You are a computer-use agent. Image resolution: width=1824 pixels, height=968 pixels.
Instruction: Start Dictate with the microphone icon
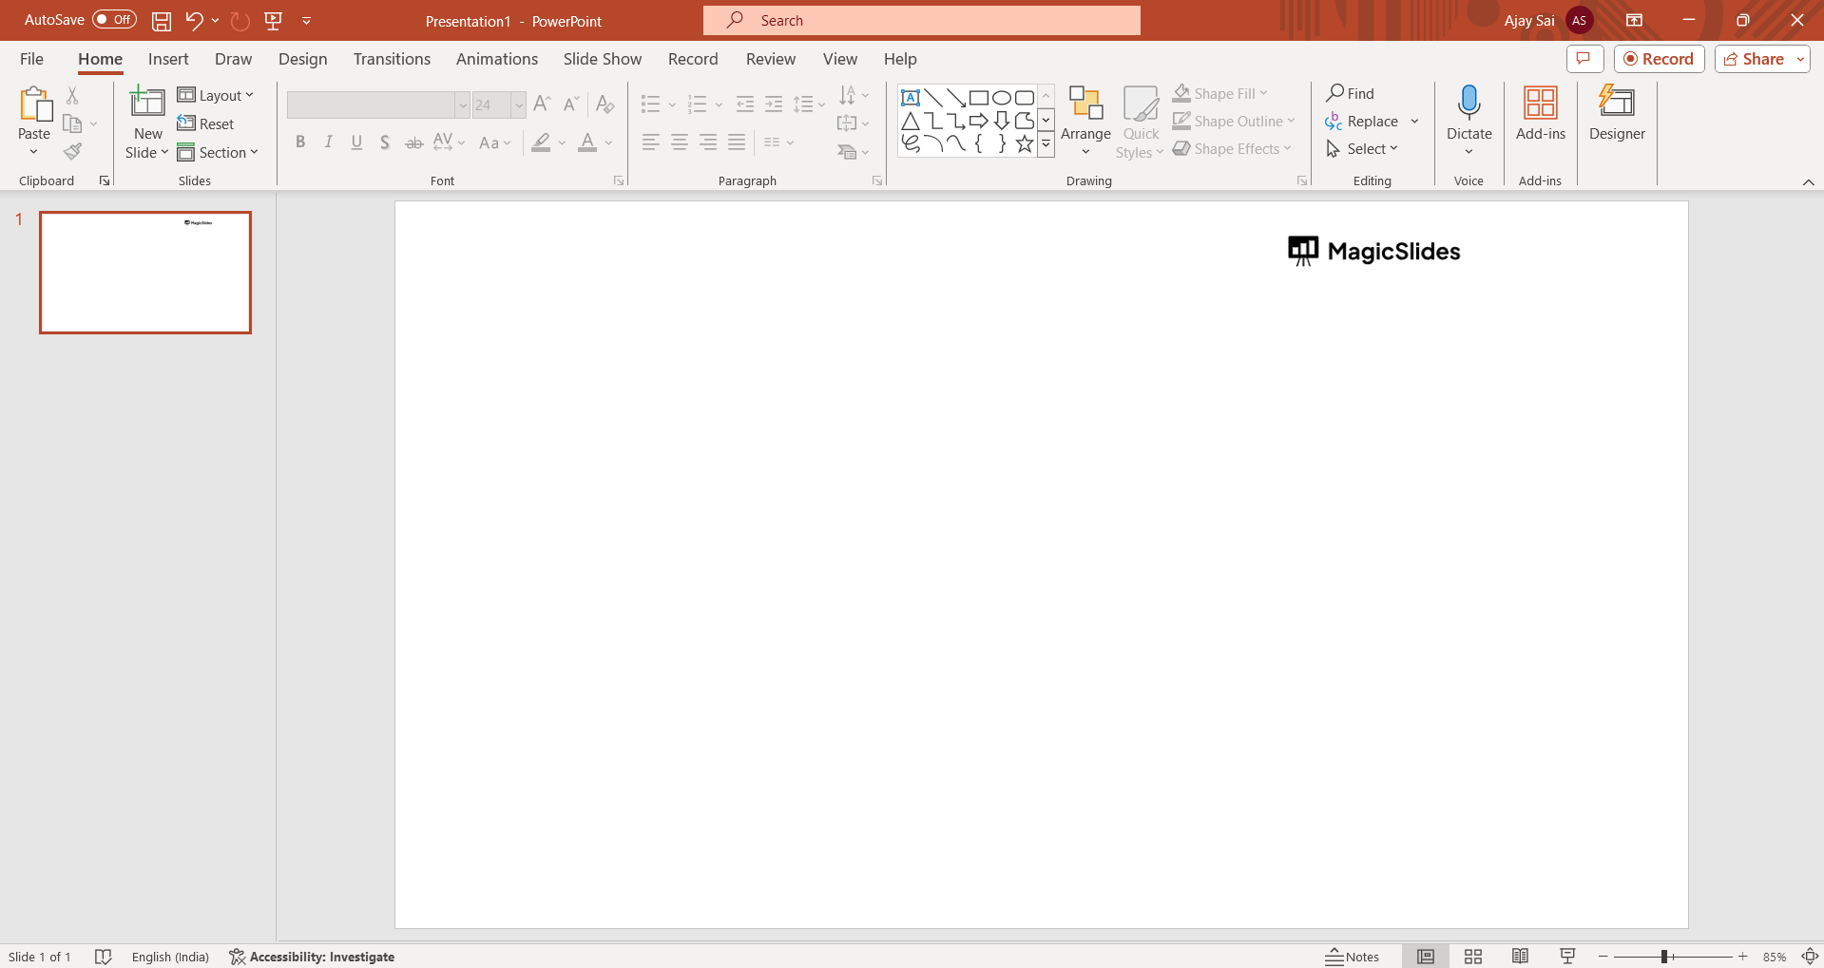pyautogui.click(x=1469, y=103)
